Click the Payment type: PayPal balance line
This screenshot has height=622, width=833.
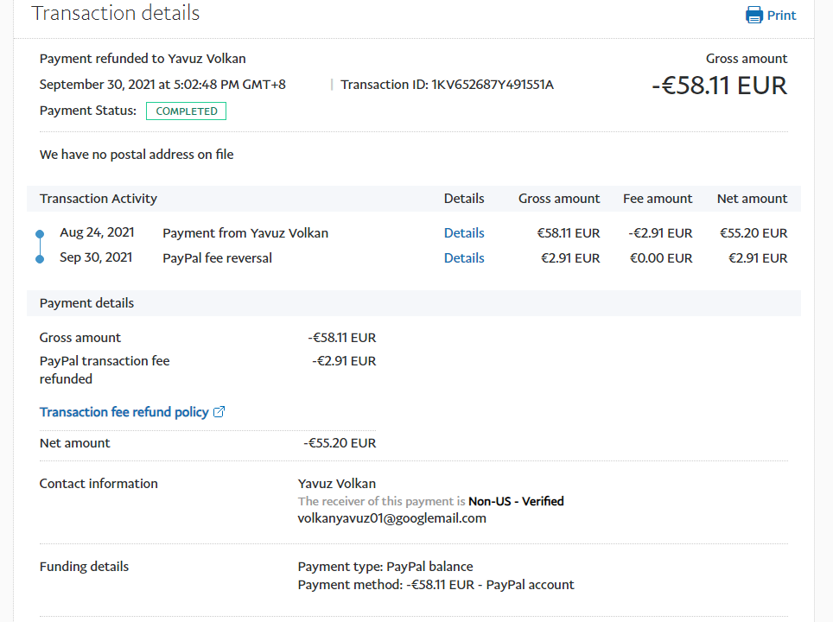pos(385,567)
